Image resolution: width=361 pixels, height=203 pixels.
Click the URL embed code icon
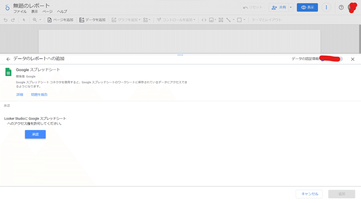click(x=204, y=20)
